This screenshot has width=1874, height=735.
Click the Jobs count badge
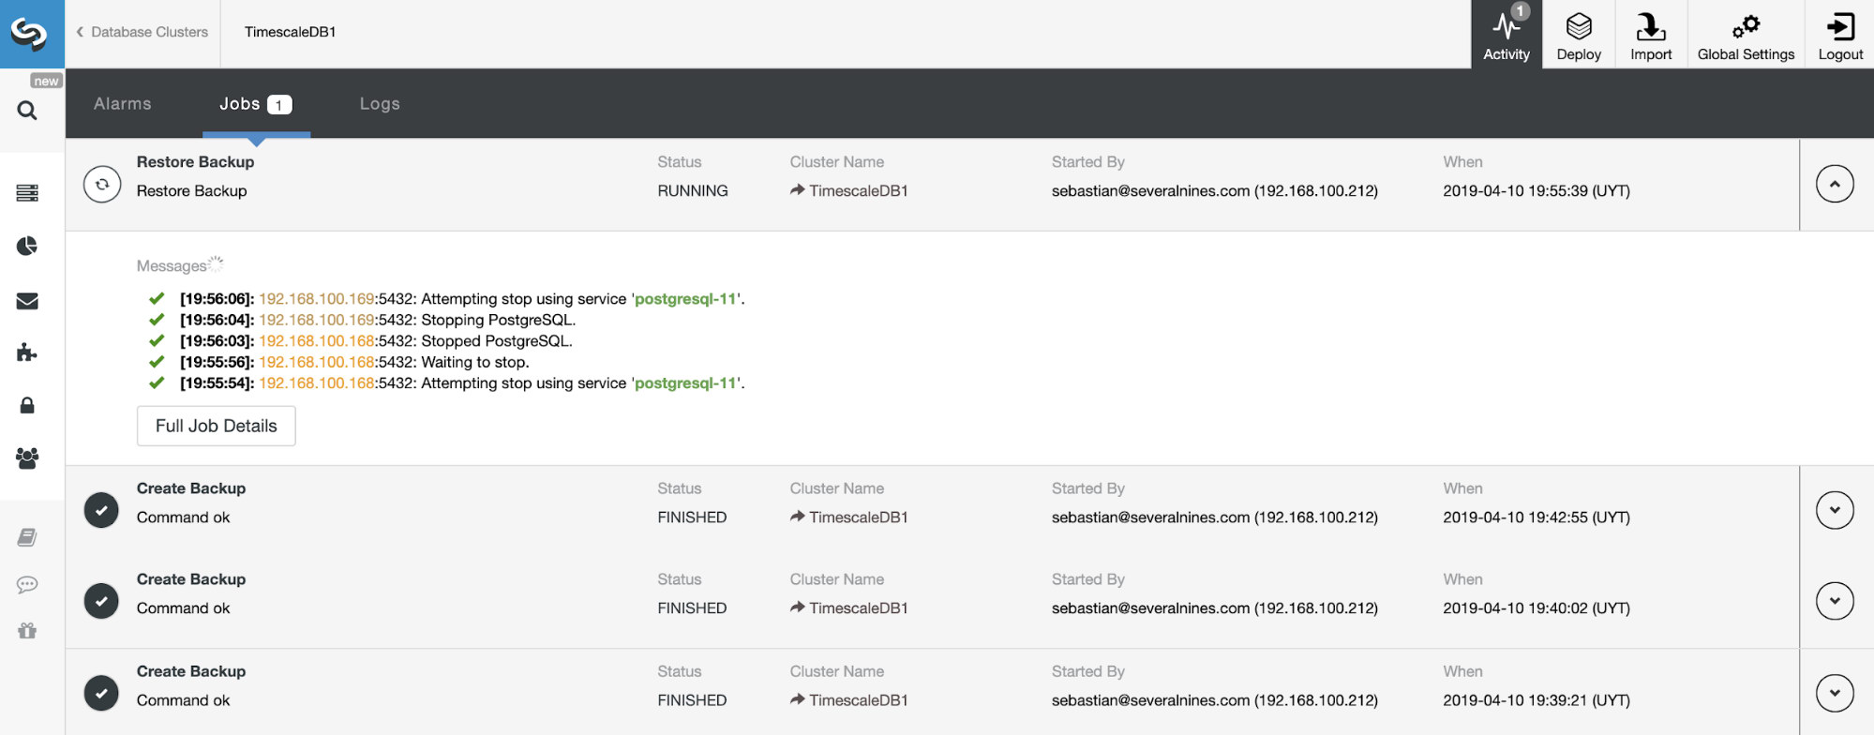click(x=279, y=105)
